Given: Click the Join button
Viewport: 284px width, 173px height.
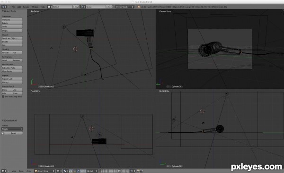Looking at the screenshot, I should point(12,45).
